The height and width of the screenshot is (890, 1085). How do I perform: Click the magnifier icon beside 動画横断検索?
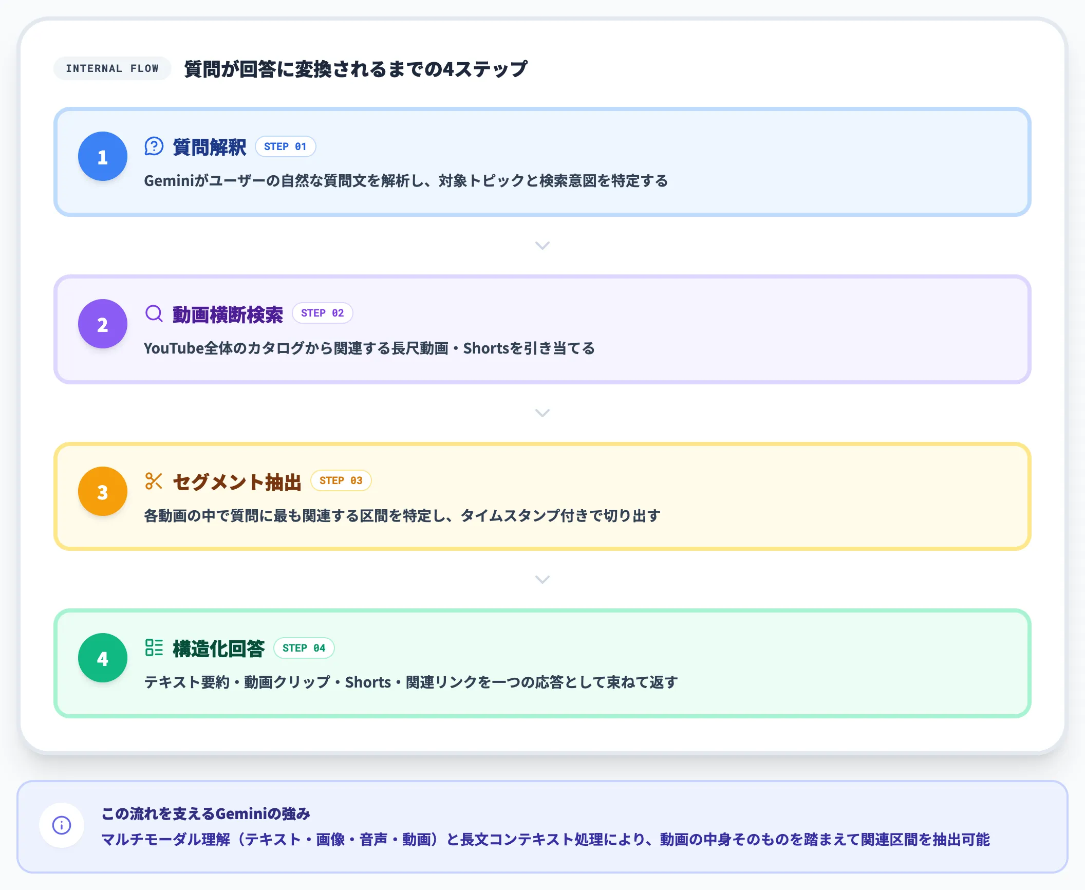tap(154, 313)
